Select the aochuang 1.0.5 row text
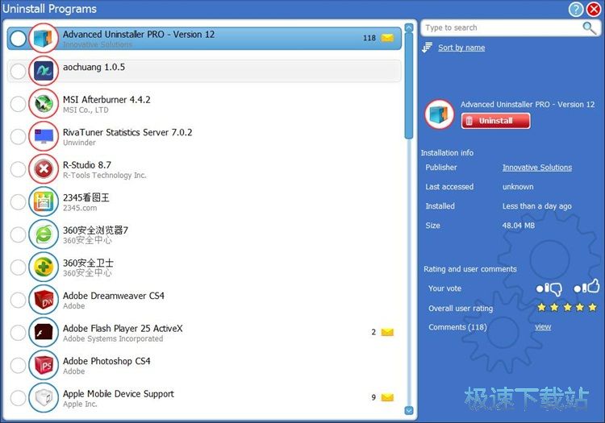605x423 pixels. [x=94, y=67]
